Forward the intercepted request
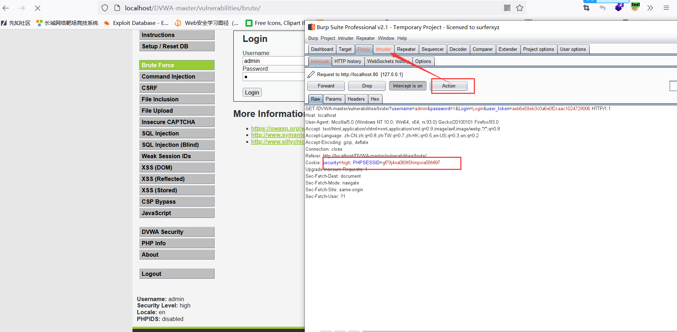 click(326, 86)
